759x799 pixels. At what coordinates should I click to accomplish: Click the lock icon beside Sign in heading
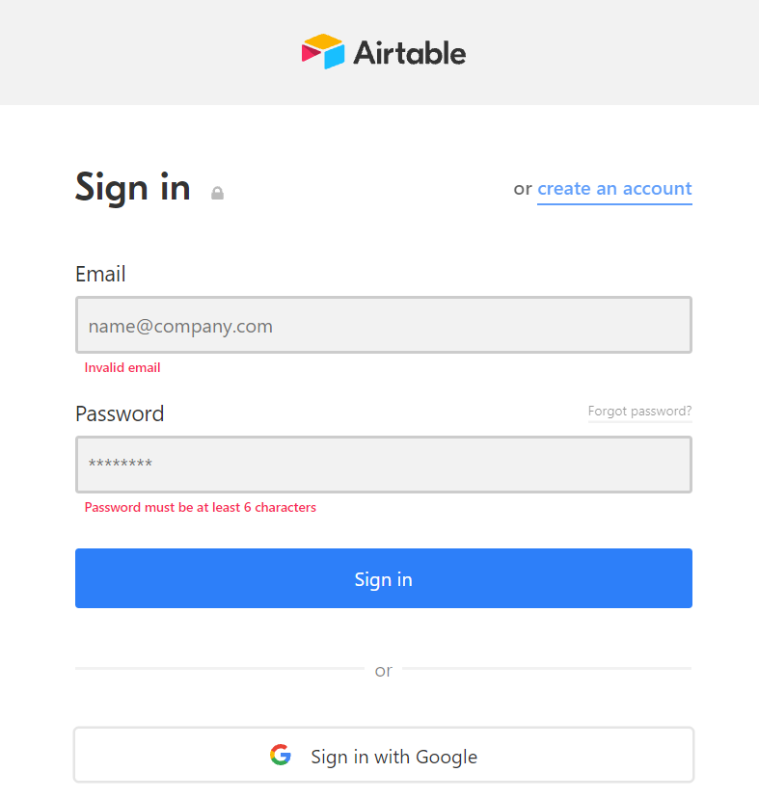pyautogui.click(x=218, y=193)
